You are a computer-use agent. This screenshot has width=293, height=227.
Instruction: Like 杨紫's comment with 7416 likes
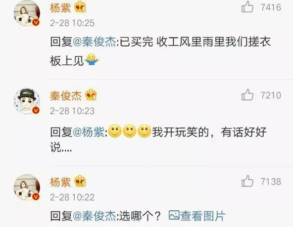pyautogui.click(x=248, y=7)
